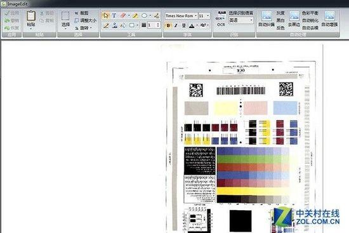Click the 自动增强 auto-enhance button

pos(329,18)
